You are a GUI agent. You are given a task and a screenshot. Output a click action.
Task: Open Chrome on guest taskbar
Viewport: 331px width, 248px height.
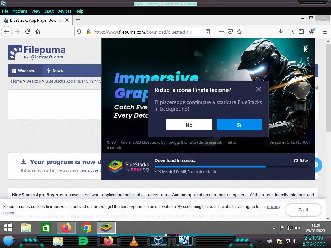pos(86,228)
